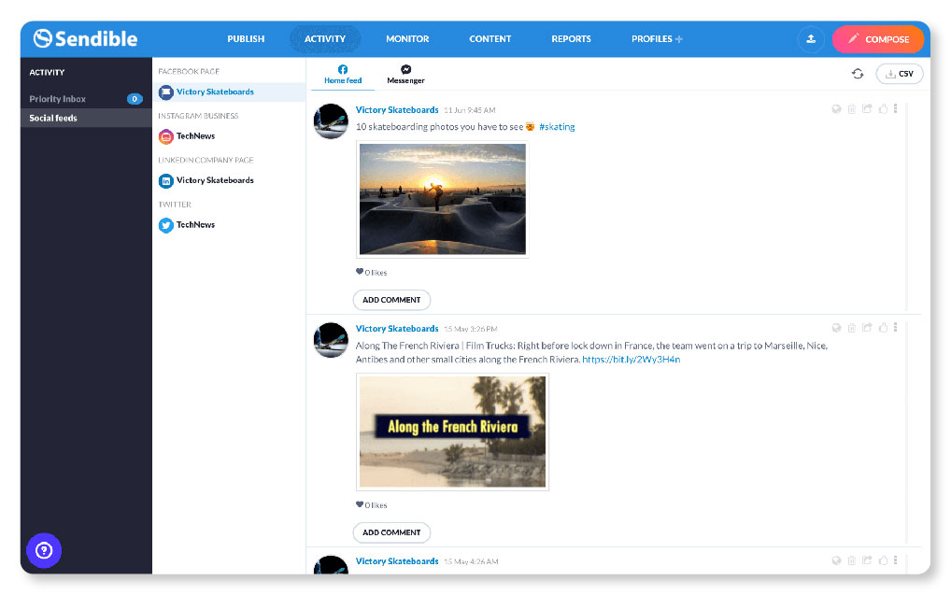This screenshot has height=595, width=951.
Task: Go to the MONITOR section
Action: coord(407,39)
